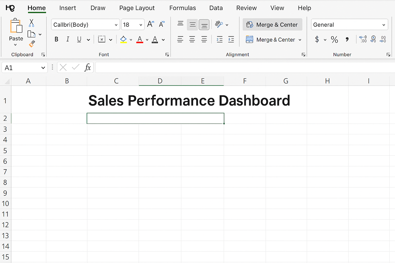The height and width of the screenshot is (263, 395).
Task: Toggle bold formatting
Action: pyautogui.click(x=56, y=39)
